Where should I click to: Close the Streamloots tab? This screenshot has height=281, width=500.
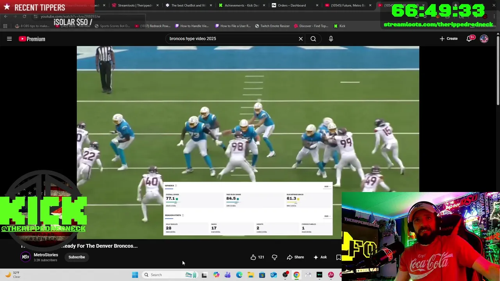click(x=157, y=5)
